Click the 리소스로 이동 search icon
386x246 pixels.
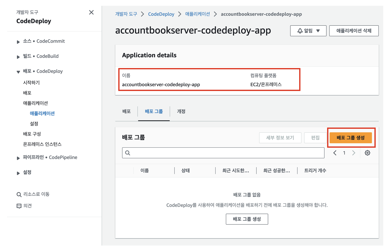point(19,195)
